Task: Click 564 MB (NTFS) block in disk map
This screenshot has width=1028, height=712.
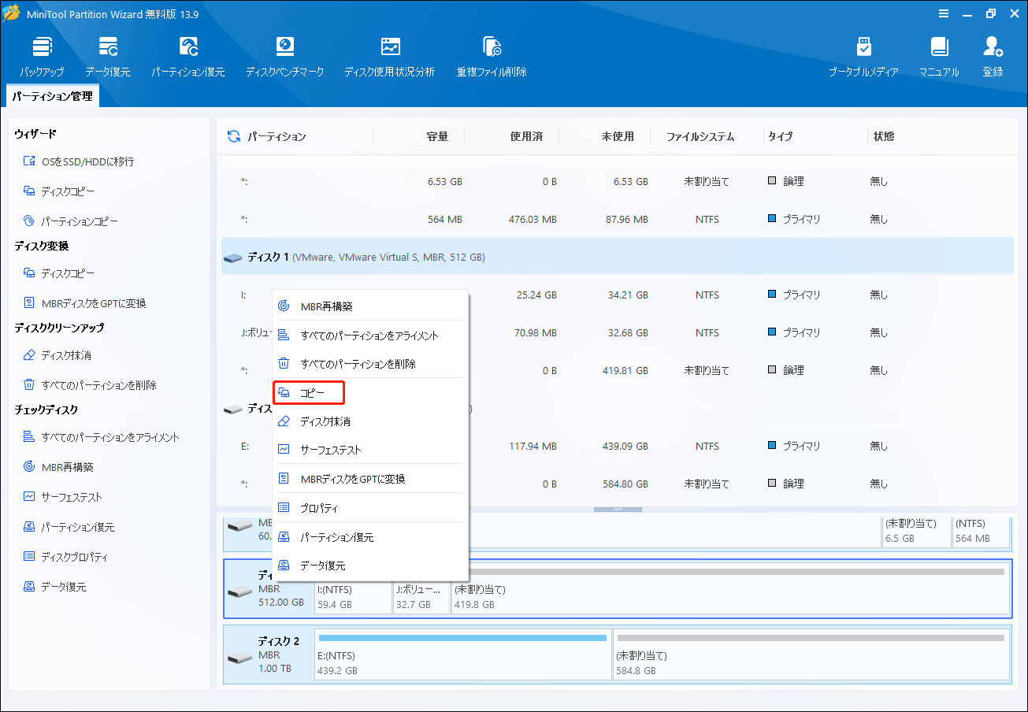Action: pyautogui.click(x=981, y=531)
